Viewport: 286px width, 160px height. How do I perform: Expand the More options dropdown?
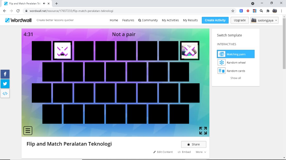201,152
